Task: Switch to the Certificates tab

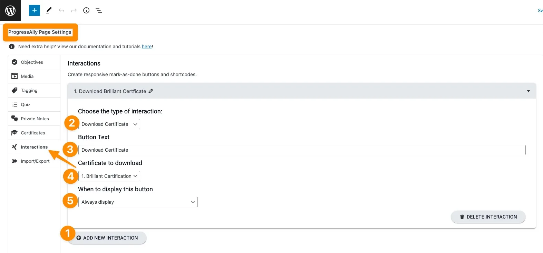Action: [x=34, y=133]
